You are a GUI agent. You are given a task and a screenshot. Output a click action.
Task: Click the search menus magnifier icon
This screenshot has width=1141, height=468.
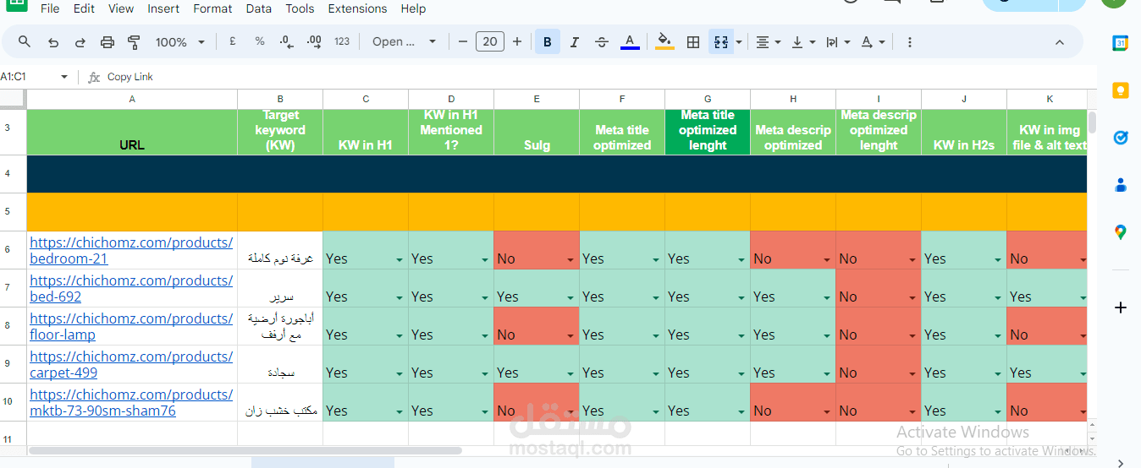(x=25, y=41)
